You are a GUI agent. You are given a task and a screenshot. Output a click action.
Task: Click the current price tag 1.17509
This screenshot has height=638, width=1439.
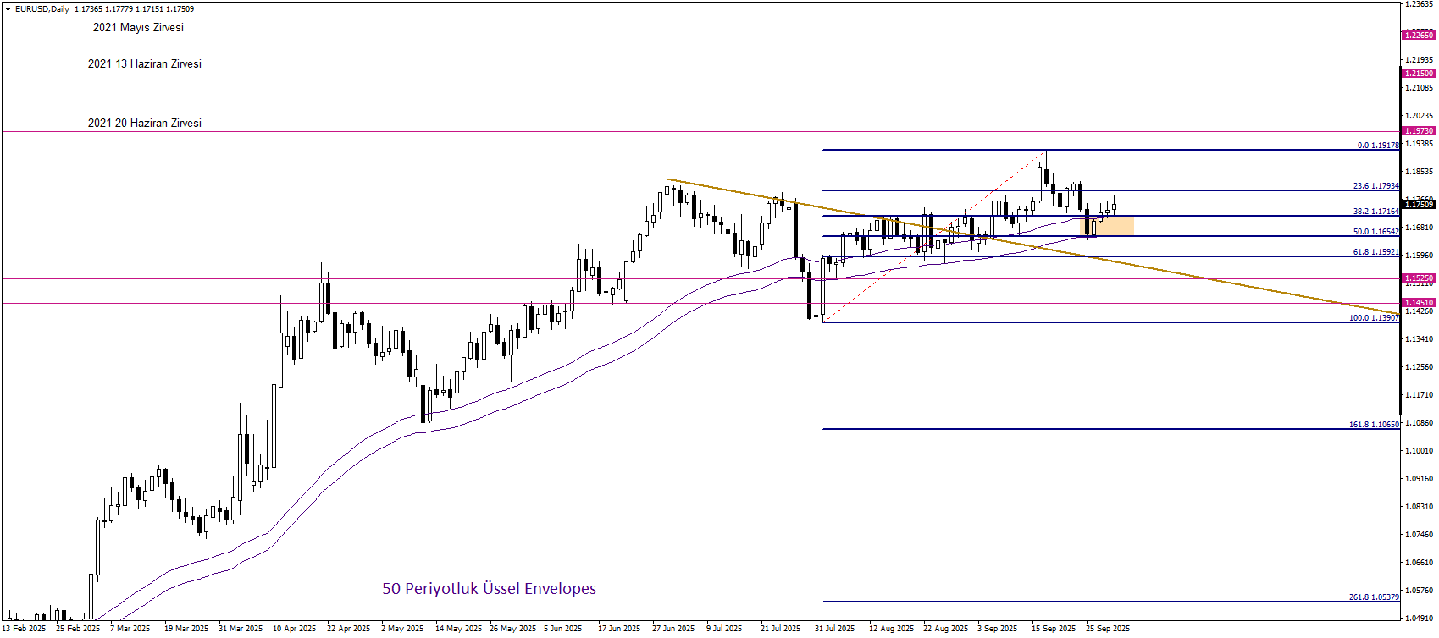[1419, 204]
